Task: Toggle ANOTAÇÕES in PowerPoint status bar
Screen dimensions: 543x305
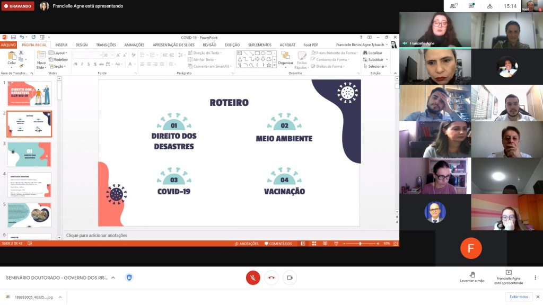Action: tap(247, 244)
